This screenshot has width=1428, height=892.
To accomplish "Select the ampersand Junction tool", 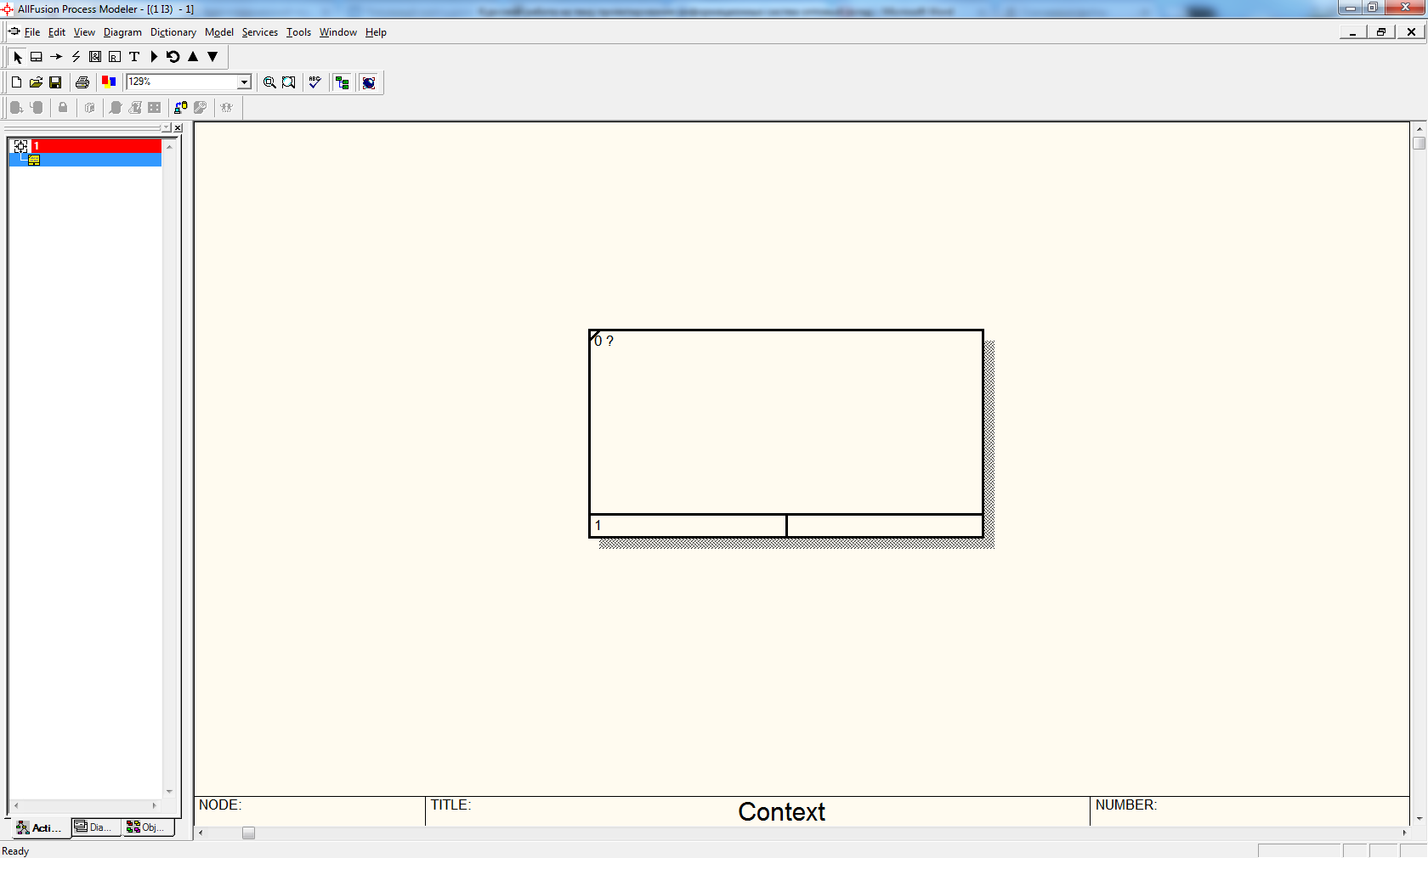I will coord(95,57).
